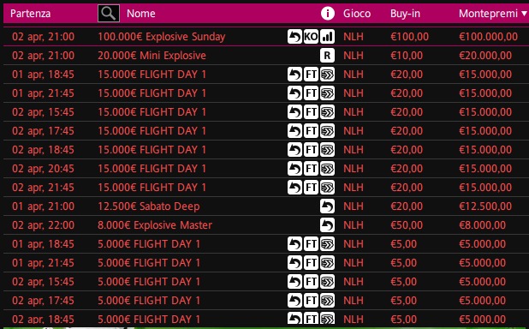Click the Nome column header
This screenshot has height=329, width=529.
tap(141, 14)
